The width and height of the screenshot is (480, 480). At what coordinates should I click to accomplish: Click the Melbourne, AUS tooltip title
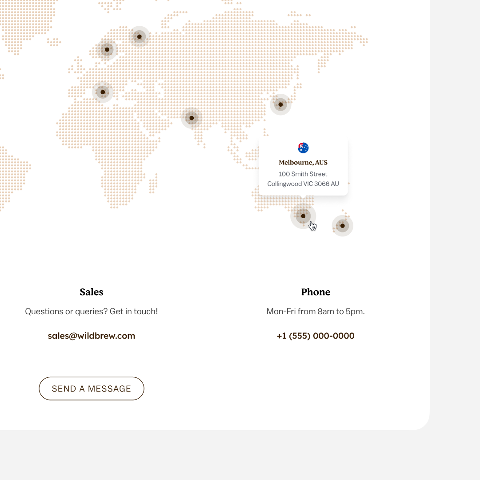tap(303, 163)
